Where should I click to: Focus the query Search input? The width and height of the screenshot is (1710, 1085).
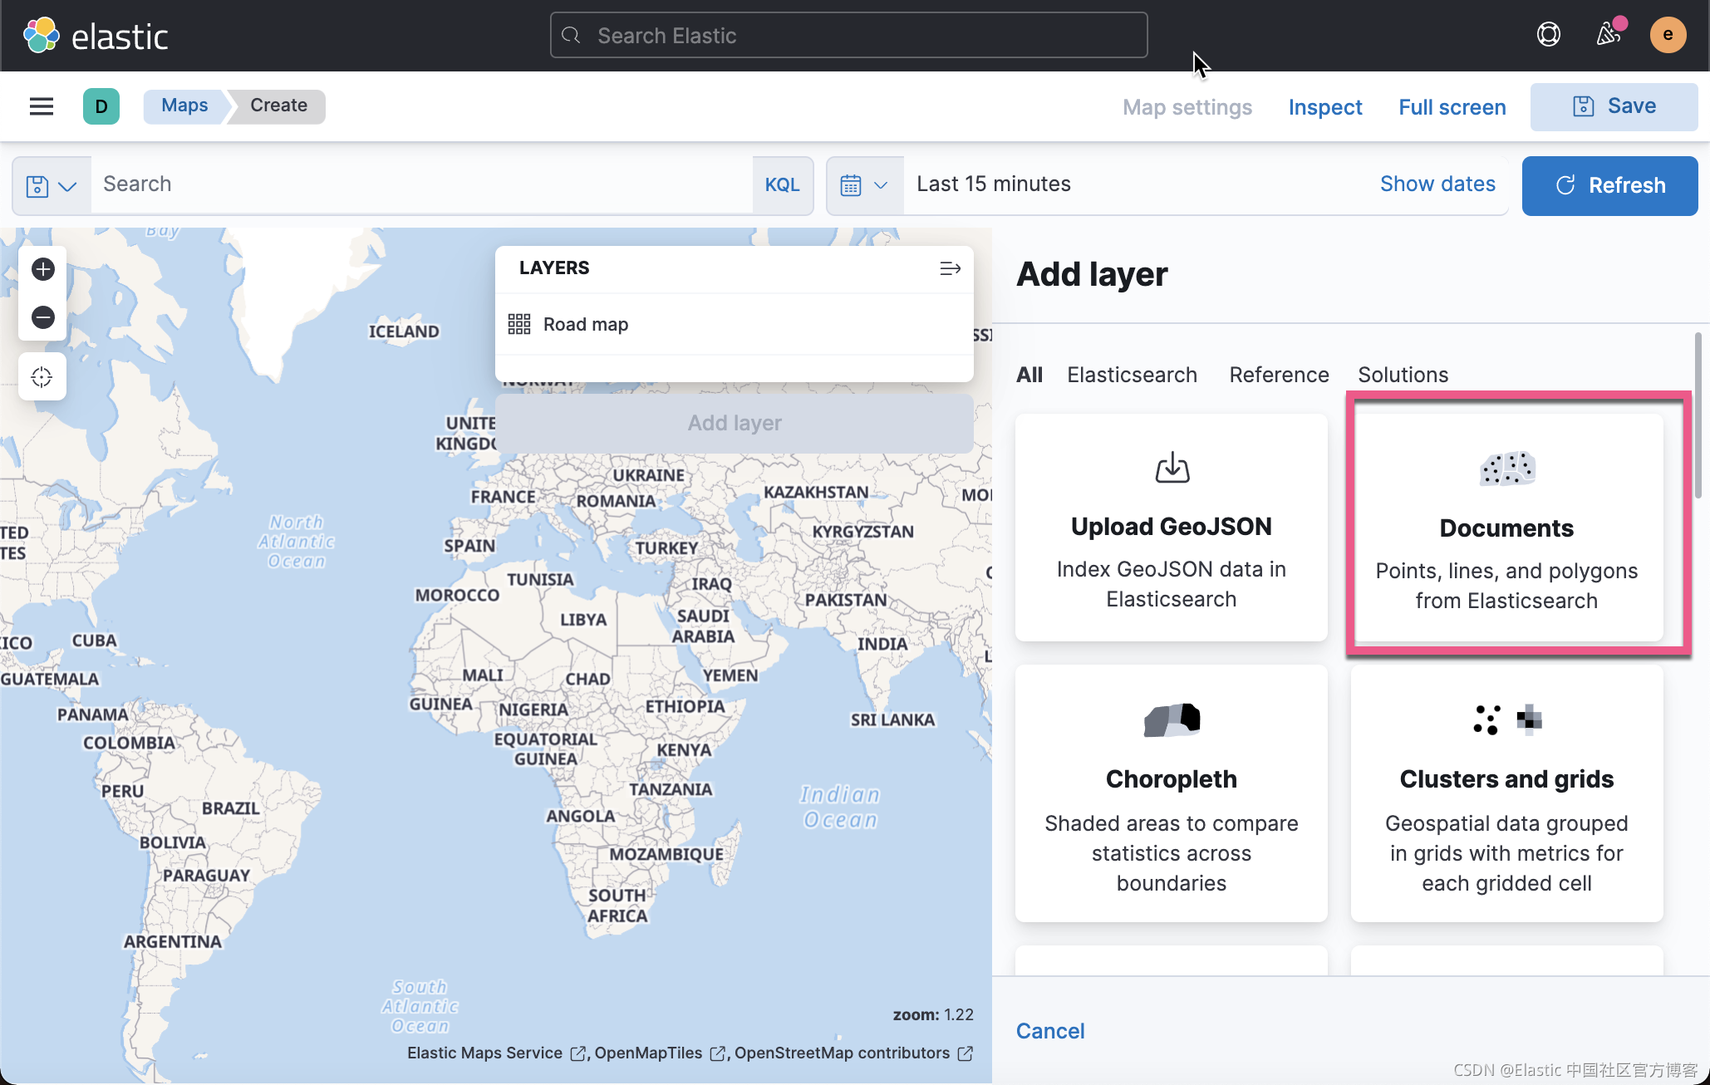coord(422,184)
